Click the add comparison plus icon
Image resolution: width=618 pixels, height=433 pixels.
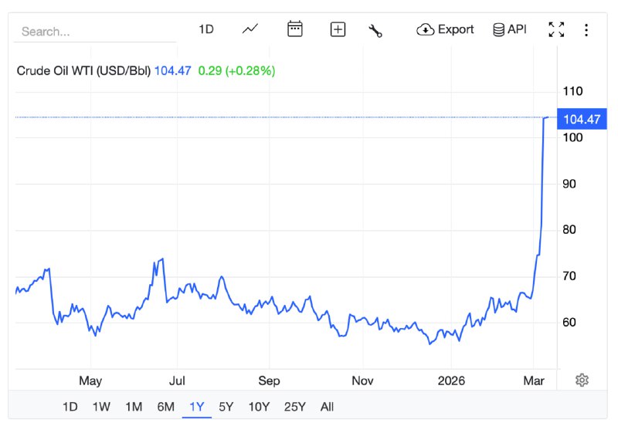(338, 29)
